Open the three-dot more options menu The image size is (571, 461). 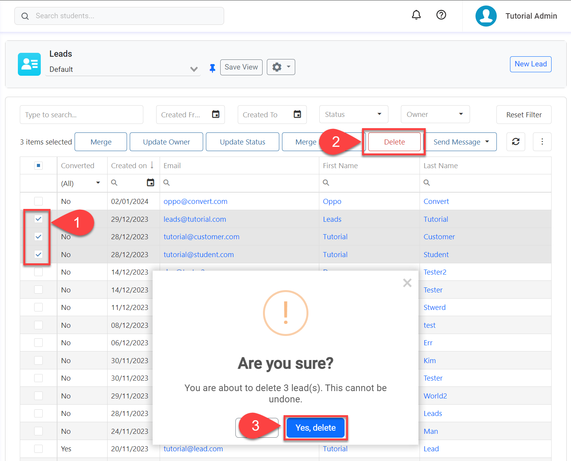[542, 142]
